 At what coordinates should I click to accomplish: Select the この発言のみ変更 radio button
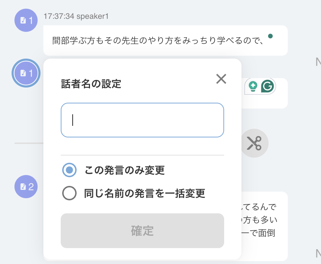(x=69, y=170)
